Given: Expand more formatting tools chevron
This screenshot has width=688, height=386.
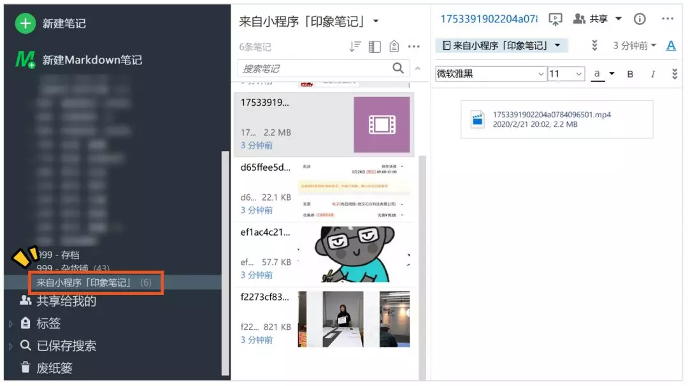Looking at the screenshot, I should click(675, 74).
